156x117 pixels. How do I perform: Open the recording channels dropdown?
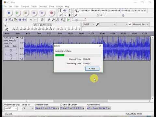[x=122, y=24]
